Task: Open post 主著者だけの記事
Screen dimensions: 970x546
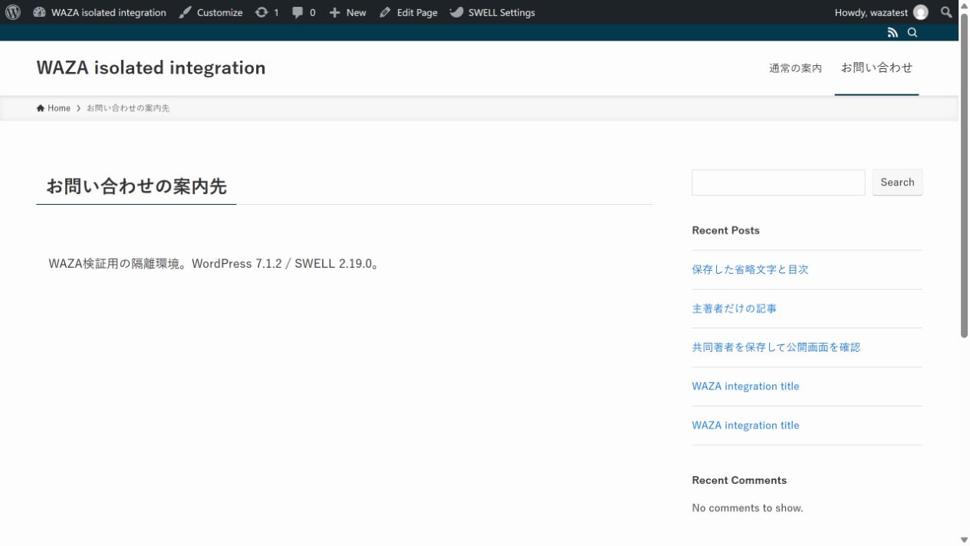Action: coord(734,308)
